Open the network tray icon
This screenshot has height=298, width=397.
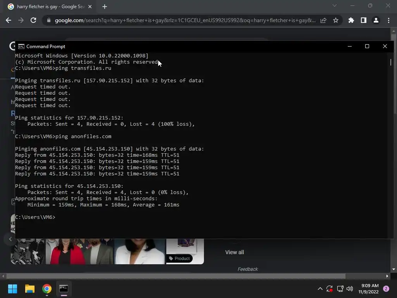[340, 289]
